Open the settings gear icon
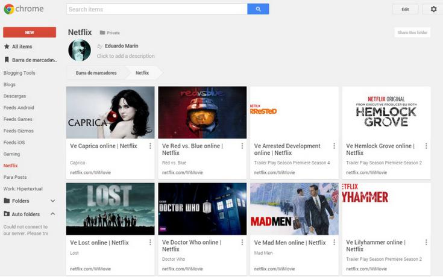This screenshot has width=443, height=277. click(433, 9)
